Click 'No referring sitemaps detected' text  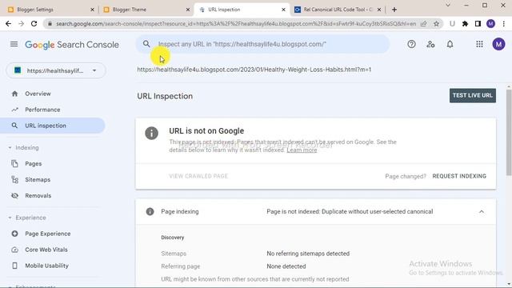308,254
